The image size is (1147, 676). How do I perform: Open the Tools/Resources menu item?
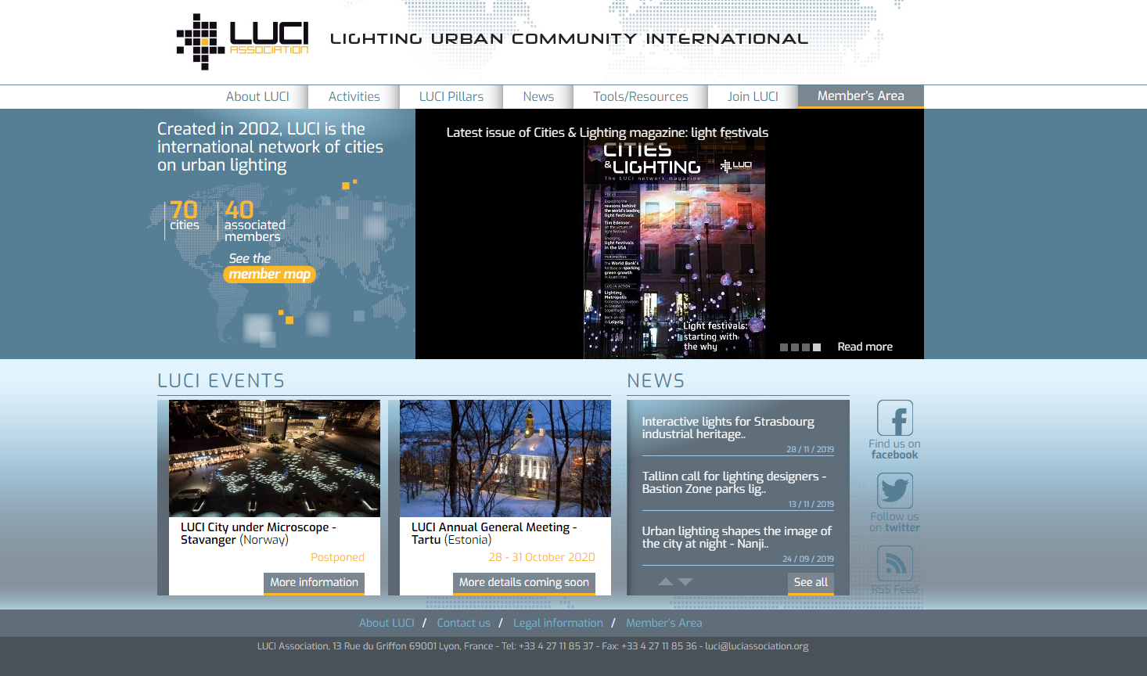point(640,97)
